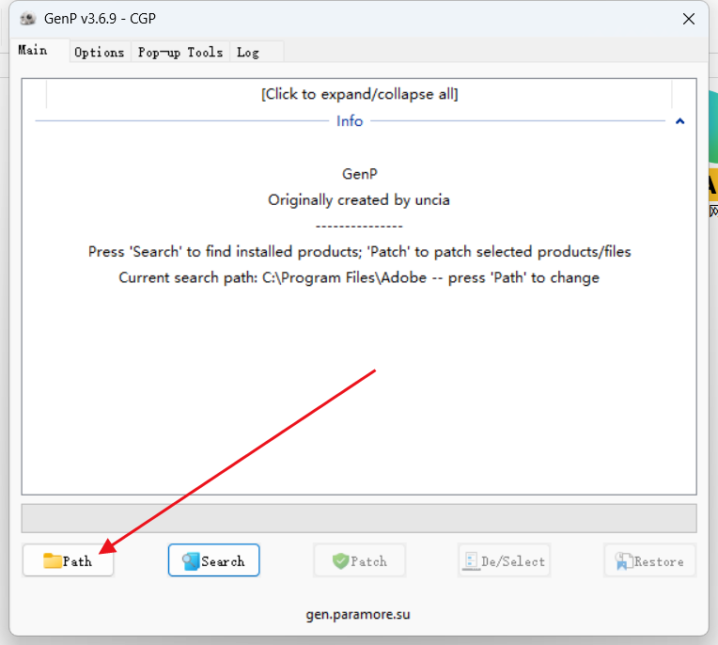Image resolution: width=718 pixels, height=645 pixels.
Task: Click to expand/collapse all header
Action: 359,94
